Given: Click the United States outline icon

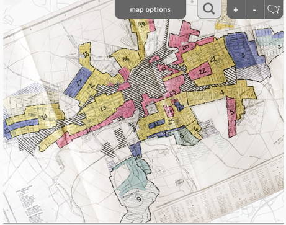Looking at the screenshot, I should pos(274,9).
